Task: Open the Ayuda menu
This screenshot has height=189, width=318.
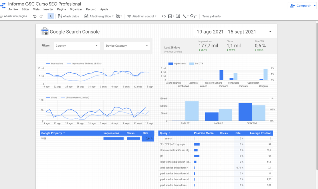Action: 104,9
